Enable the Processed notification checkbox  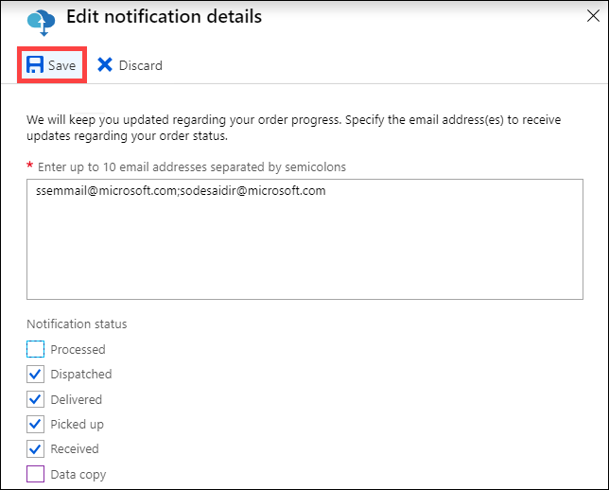[35, 349]
